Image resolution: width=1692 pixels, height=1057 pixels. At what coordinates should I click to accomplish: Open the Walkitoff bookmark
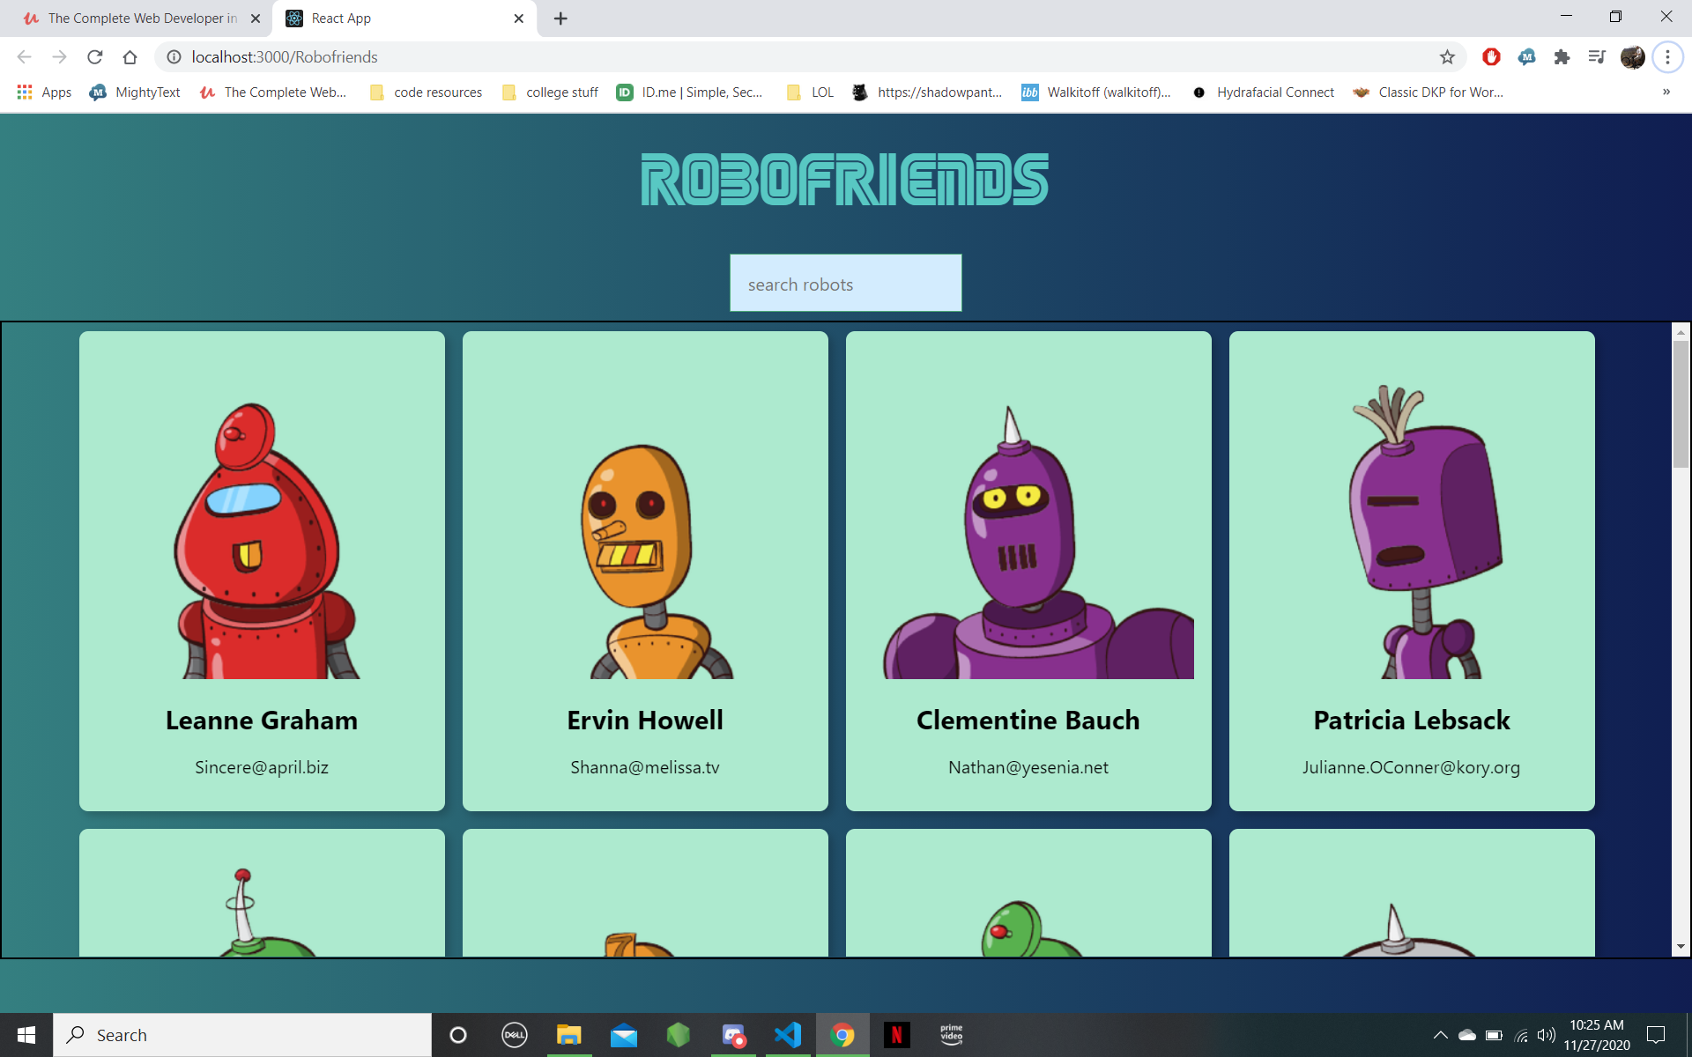pos(1096,92)
